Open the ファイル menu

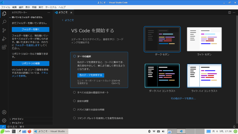(x=6, y=7)
